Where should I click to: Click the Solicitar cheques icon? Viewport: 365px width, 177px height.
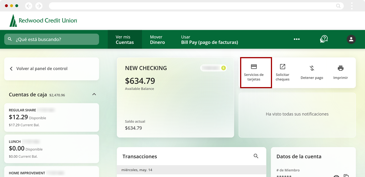coord(282,73)
